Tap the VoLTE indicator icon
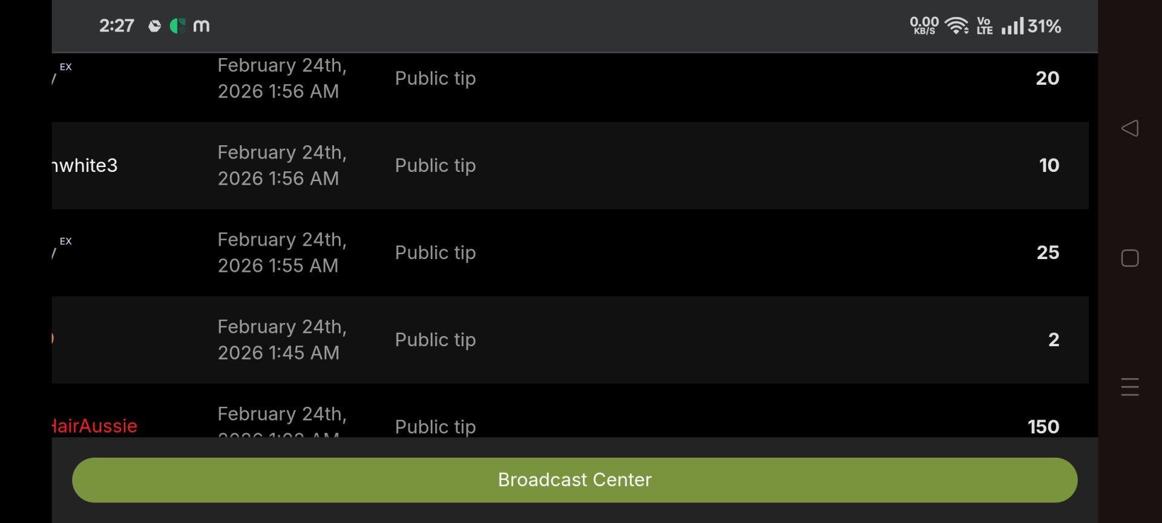 (x=985, y=26)
